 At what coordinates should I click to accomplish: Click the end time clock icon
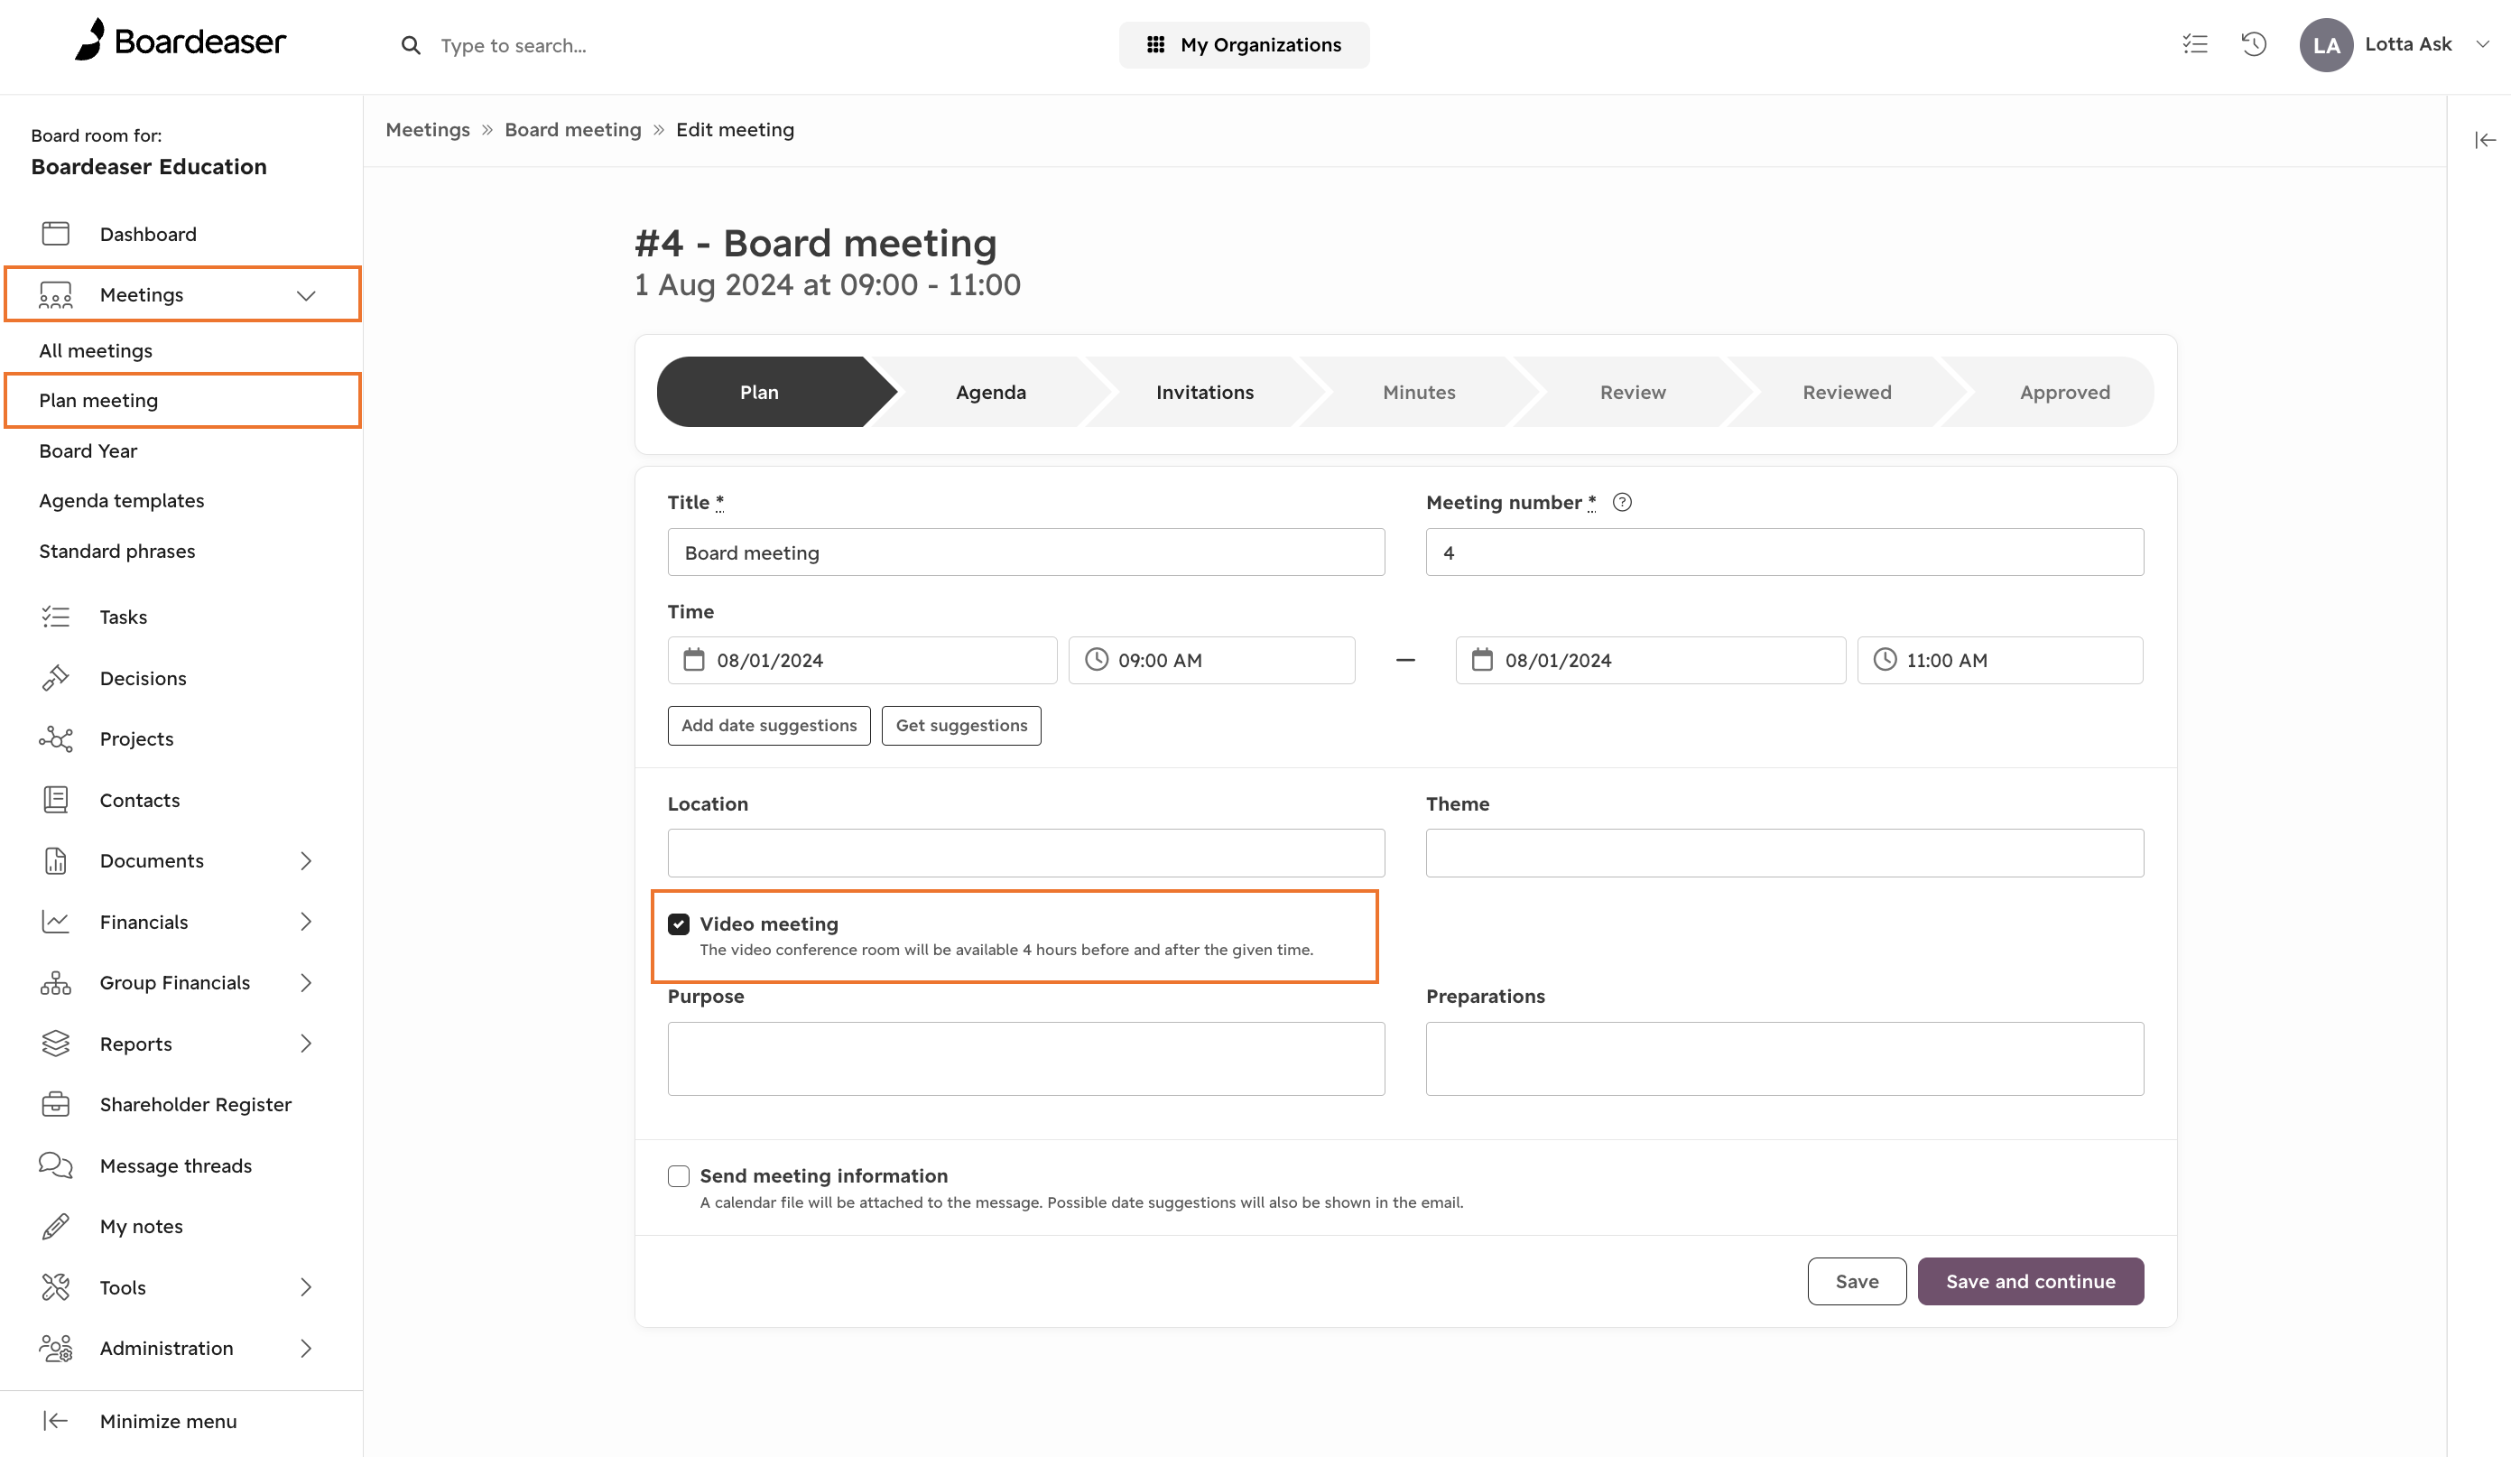point(1885,660)
